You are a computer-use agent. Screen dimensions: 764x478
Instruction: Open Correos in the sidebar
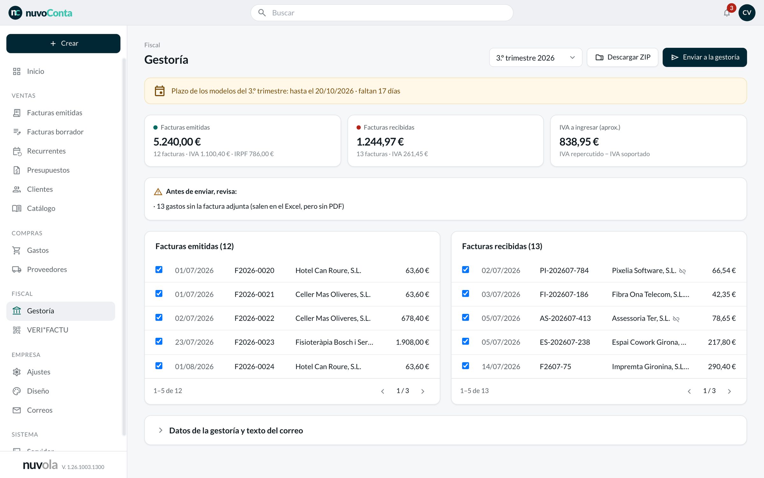[x=60, y=410]
